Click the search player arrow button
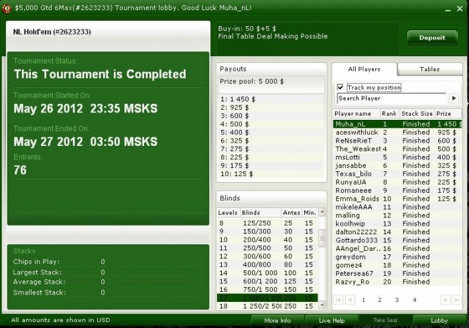The height and width of the screenshot is (328, 469). pyautogui.click(x=454, y=98)
